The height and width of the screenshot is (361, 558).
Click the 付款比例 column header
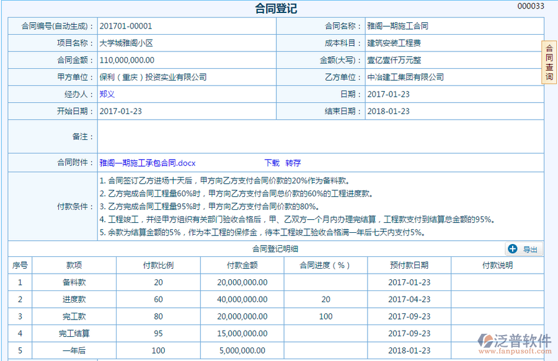158,265
